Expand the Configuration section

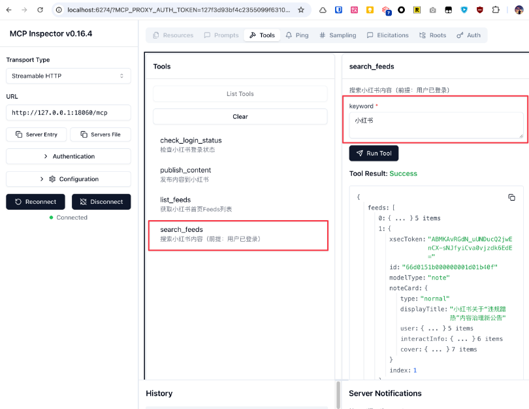pos(69,179)
